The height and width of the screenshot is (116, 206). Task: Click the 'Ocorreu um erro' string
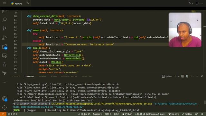point(89,44)
